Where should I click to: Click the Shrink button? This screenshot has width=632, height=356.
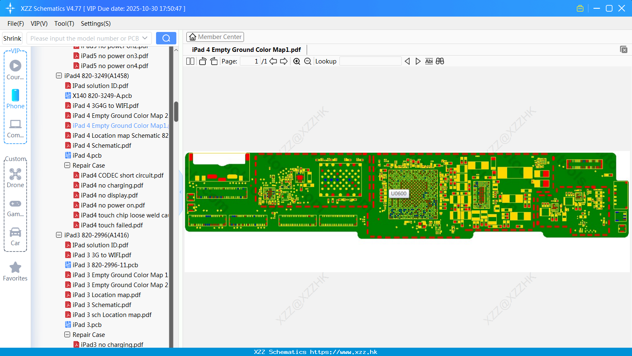point(12,38)
